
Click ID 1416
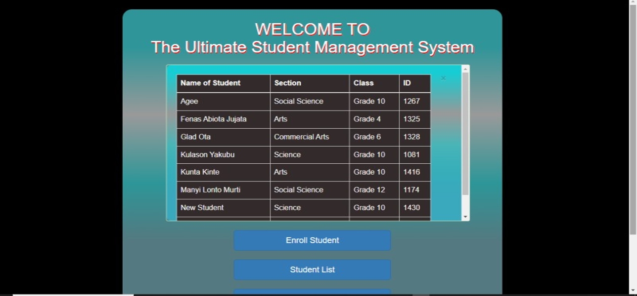click(411, 172)
